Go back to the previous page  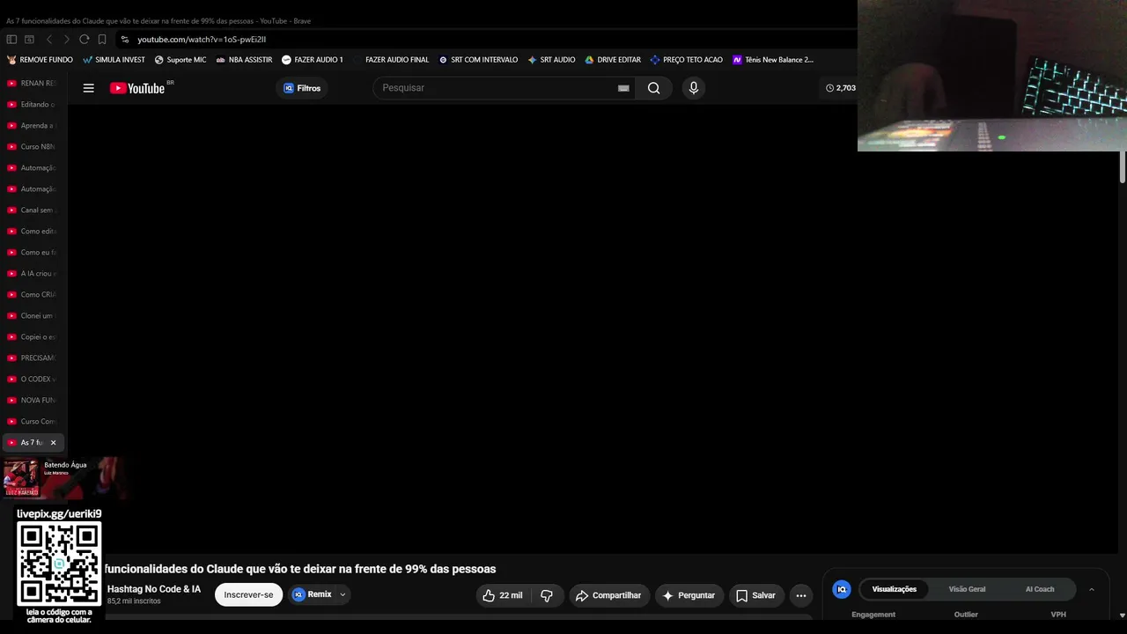(x=49, y=39)
